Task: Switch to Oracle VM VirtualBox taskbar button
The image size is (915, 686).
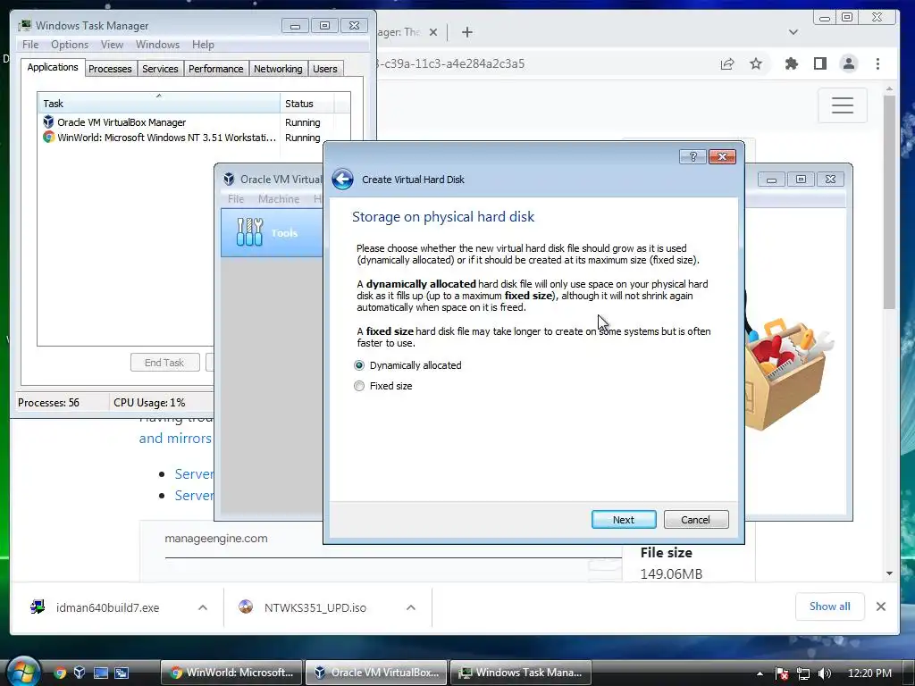Action: (x=376, y=673)
